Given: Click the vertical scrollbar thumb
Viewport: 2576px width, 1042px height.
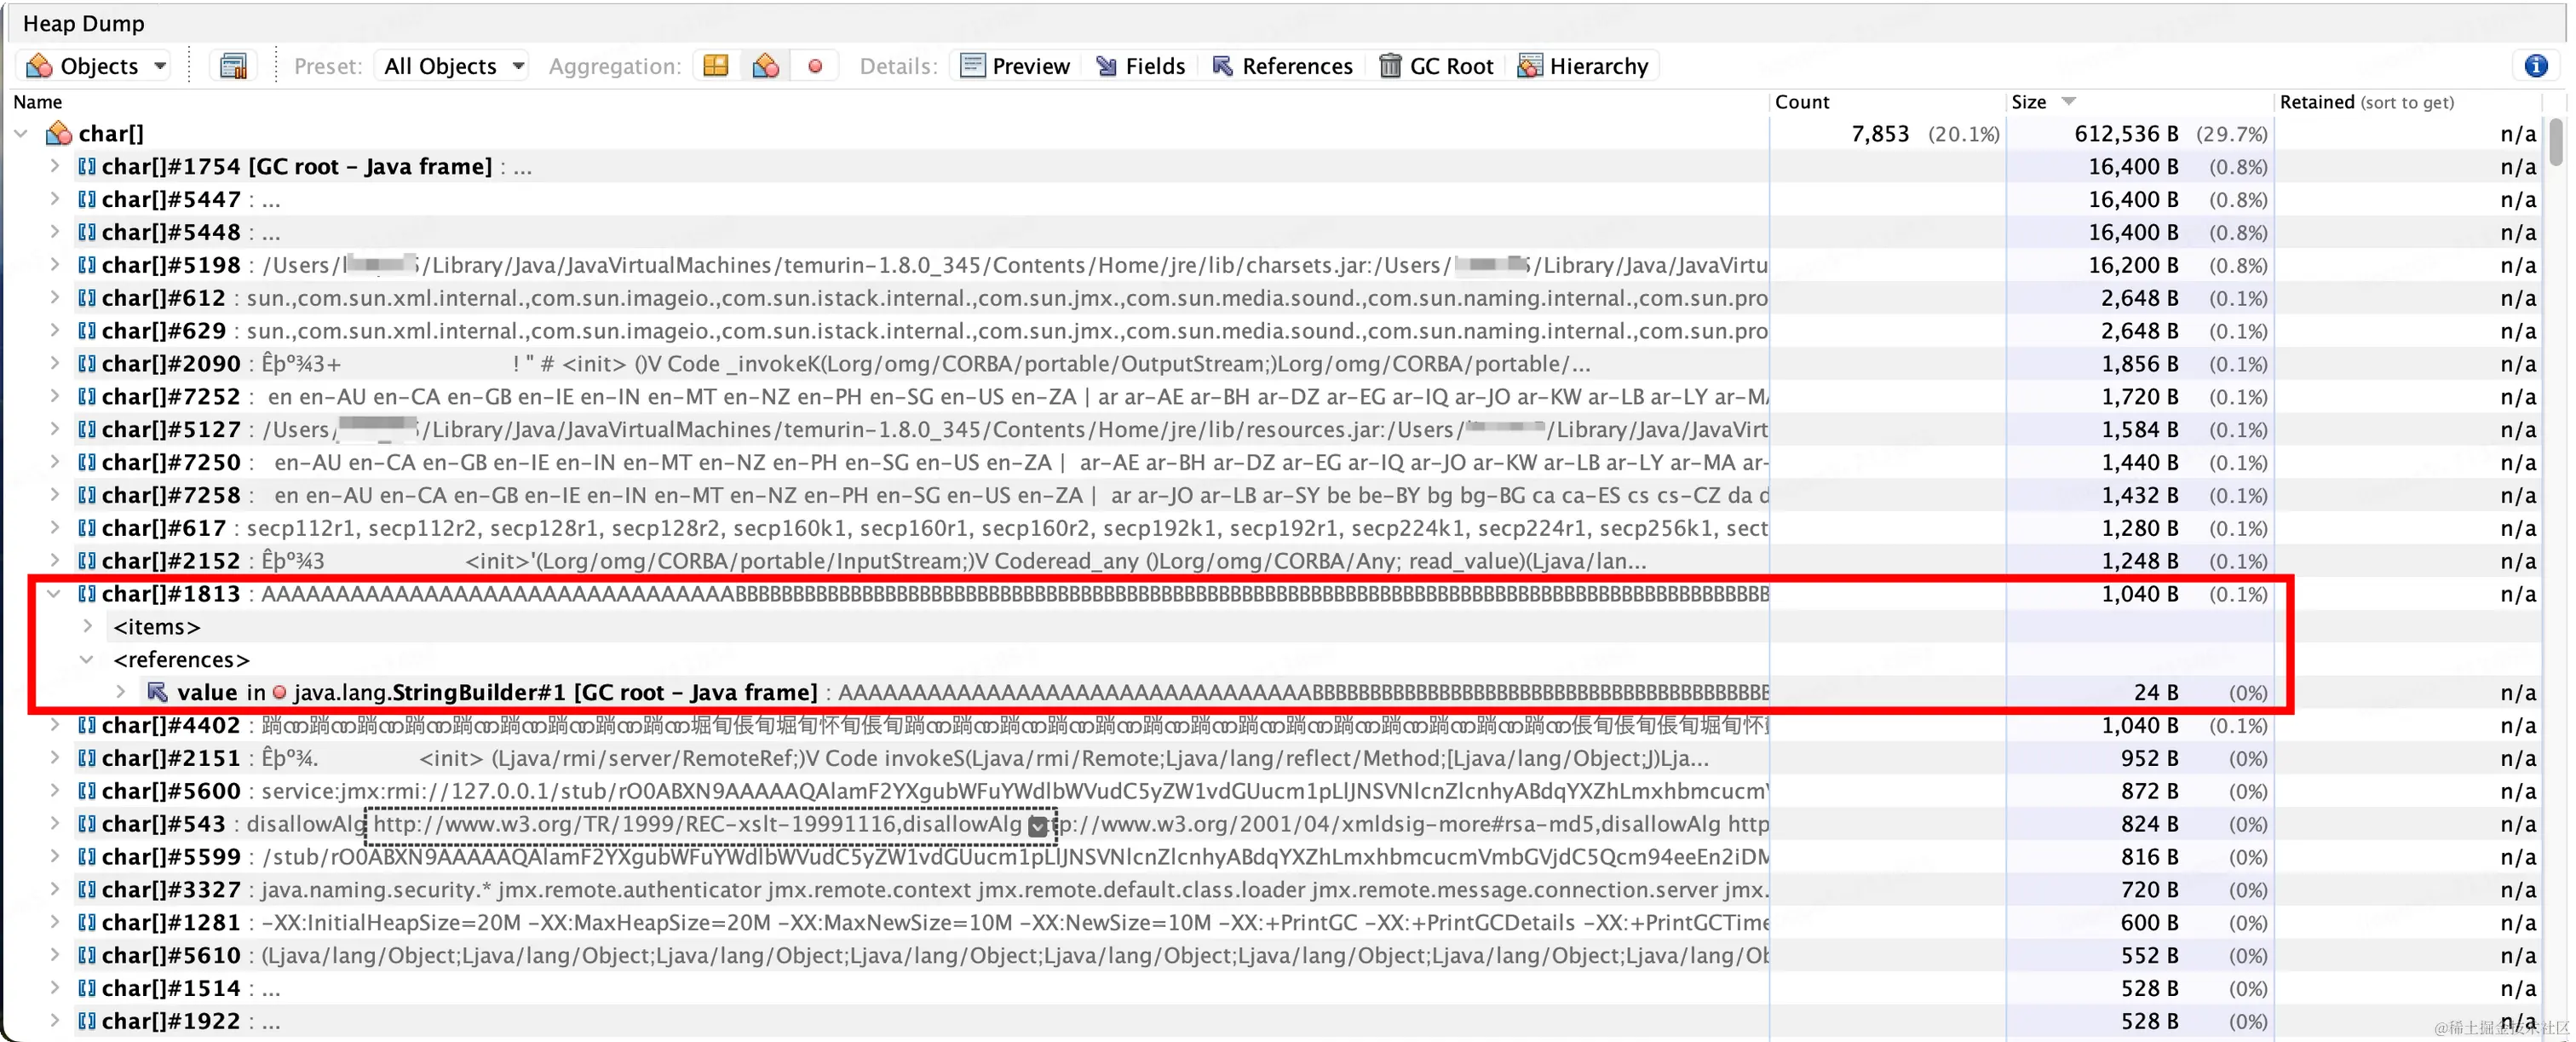Looking at the screenshot, I should tap(2556, 142).
